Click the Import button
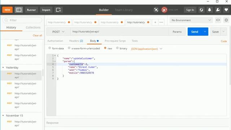 tap(46, 10)
